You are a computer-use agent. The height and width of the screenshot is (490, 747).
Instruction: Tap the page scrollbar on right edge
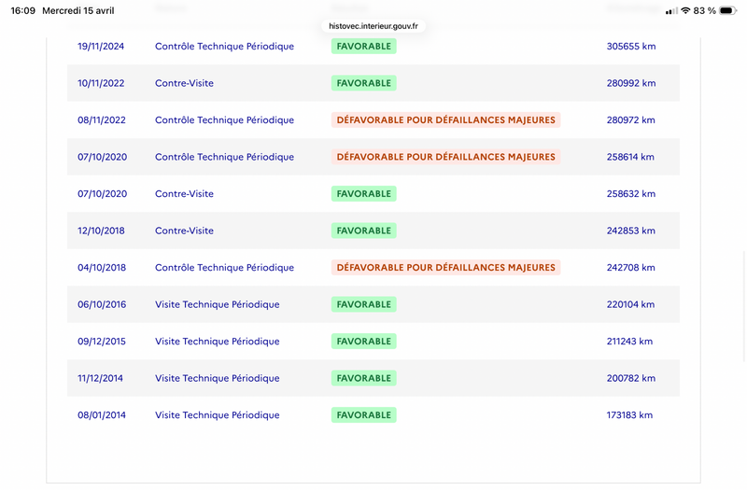(744, 307)
